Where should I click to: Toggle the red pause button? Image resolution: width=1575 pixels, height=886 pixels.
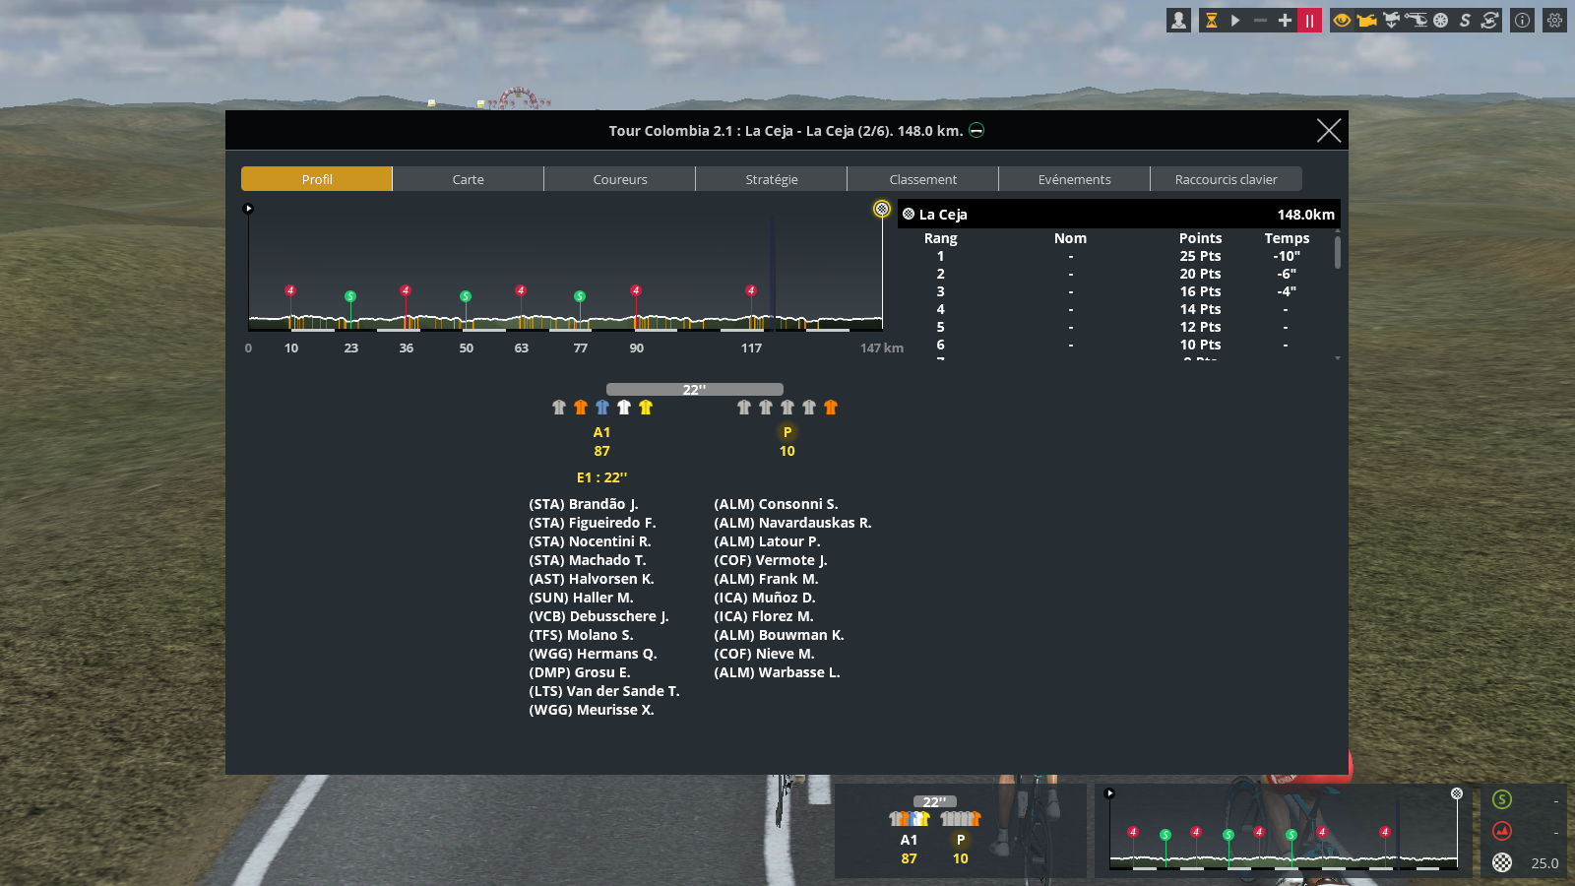[1309, 20]
